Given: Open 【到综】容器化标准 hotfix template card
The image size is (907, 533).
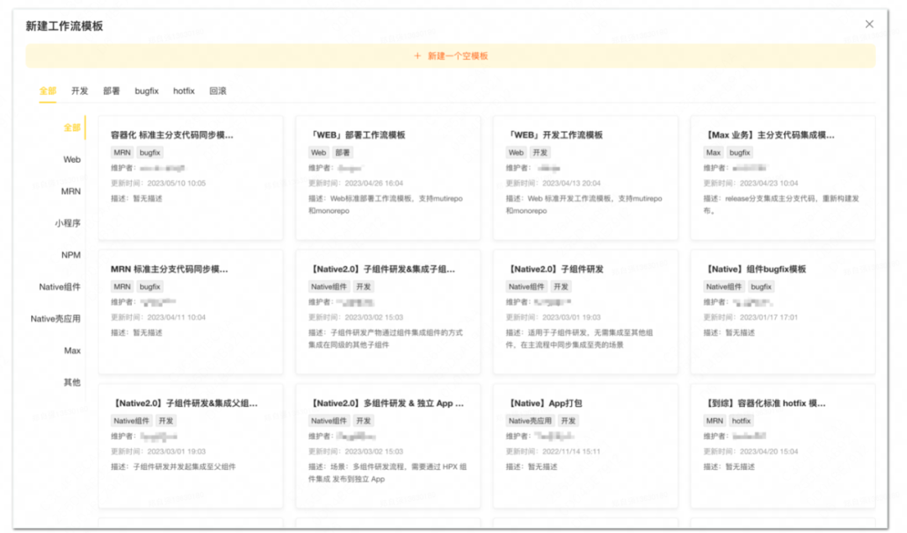Looking at the screenshot, I should pyautogui.click(x=783, y=447).
